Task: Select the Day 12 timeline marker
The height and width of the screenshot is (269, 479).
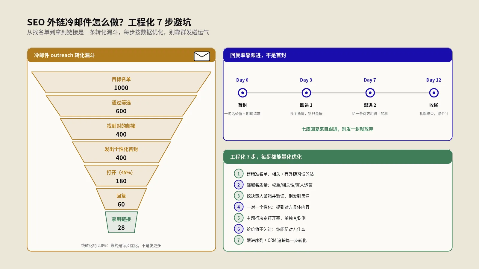Action: click(x=434, y=93)
